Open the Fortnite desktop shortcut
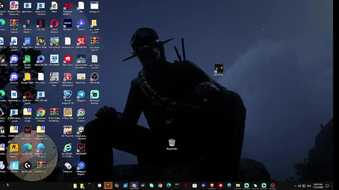 (14, 167)
